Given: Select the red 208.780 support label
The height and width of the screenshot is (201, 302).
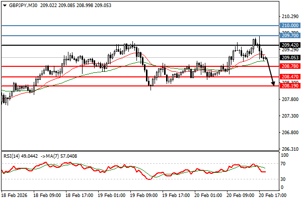Looking at the screenshot, I should [290, 66].
